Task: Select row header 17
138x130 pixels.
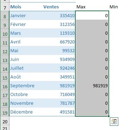Action: coord(5,94)
